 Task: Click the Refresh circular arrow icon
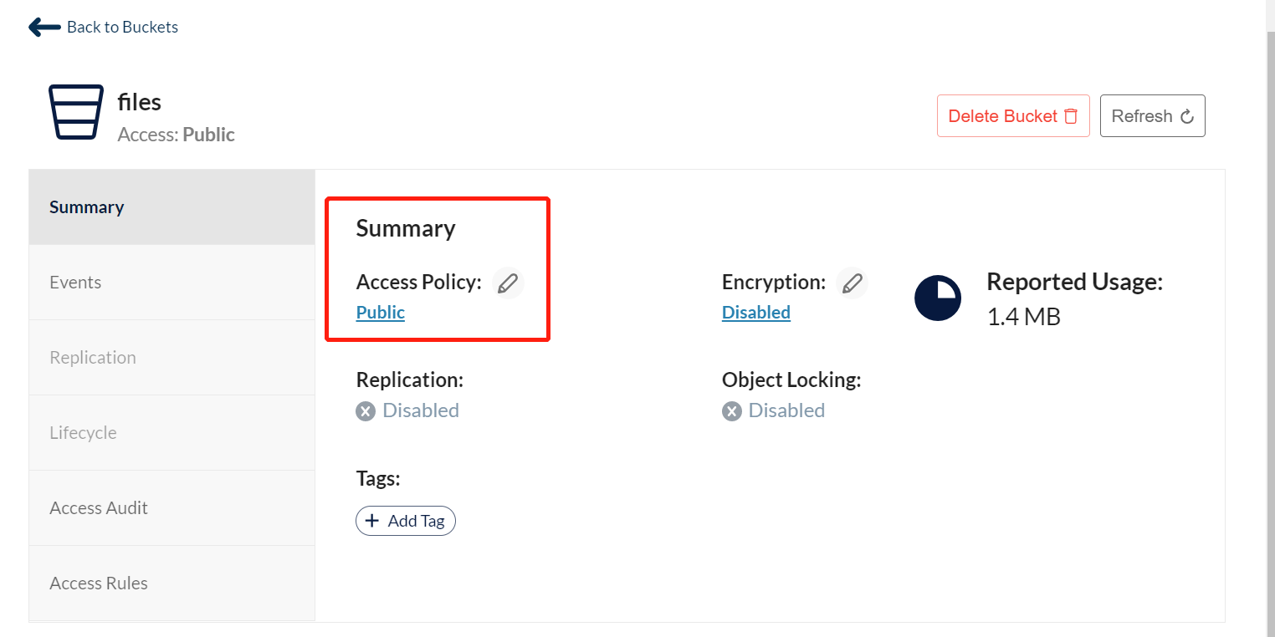(x=1186, y=117)
